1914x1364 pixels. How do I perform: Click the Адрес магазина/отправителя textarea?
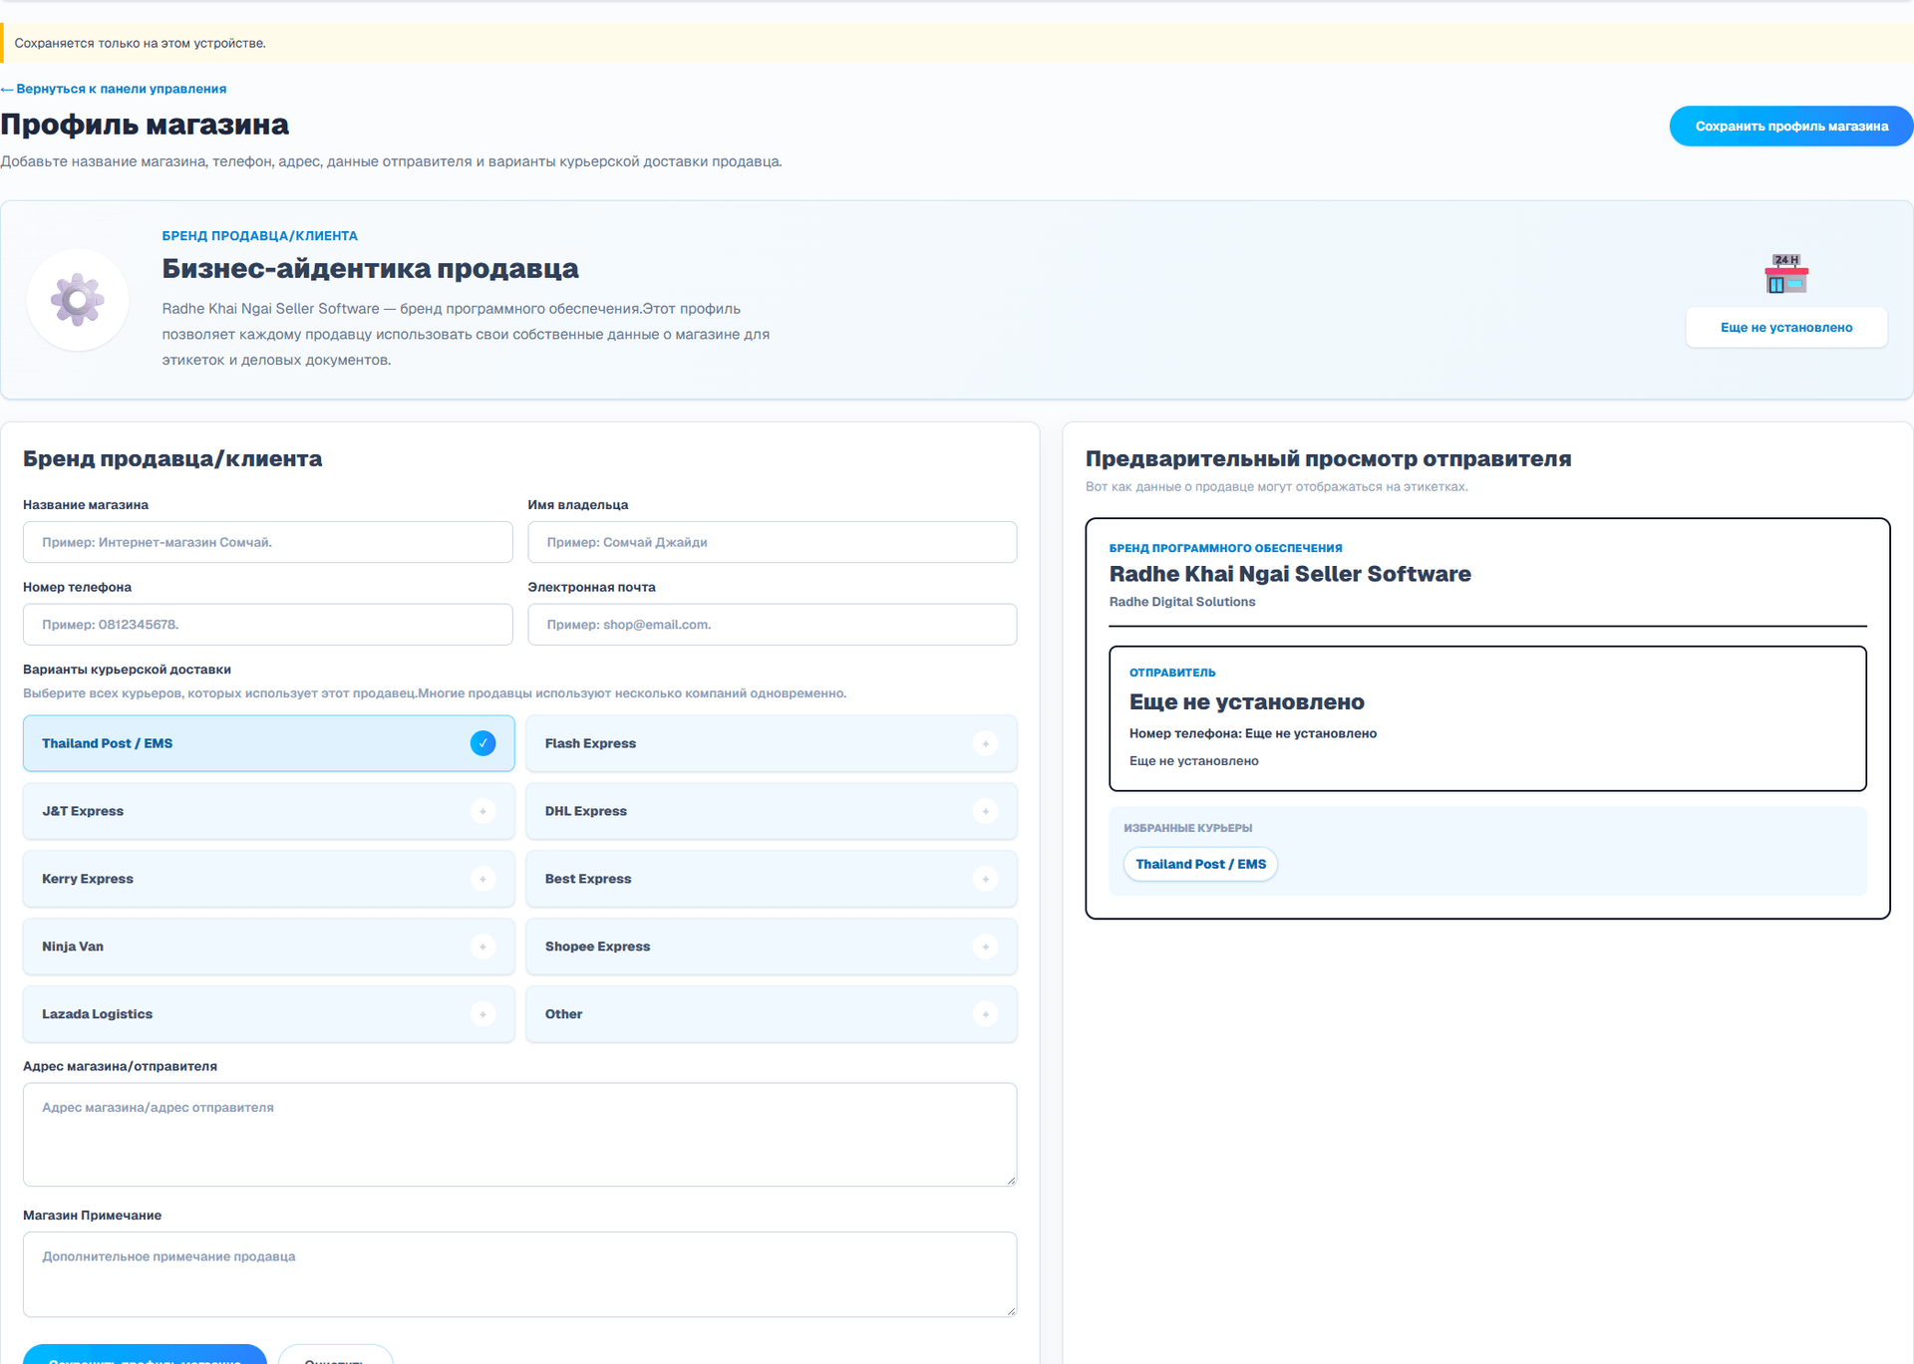(519, 1135)
